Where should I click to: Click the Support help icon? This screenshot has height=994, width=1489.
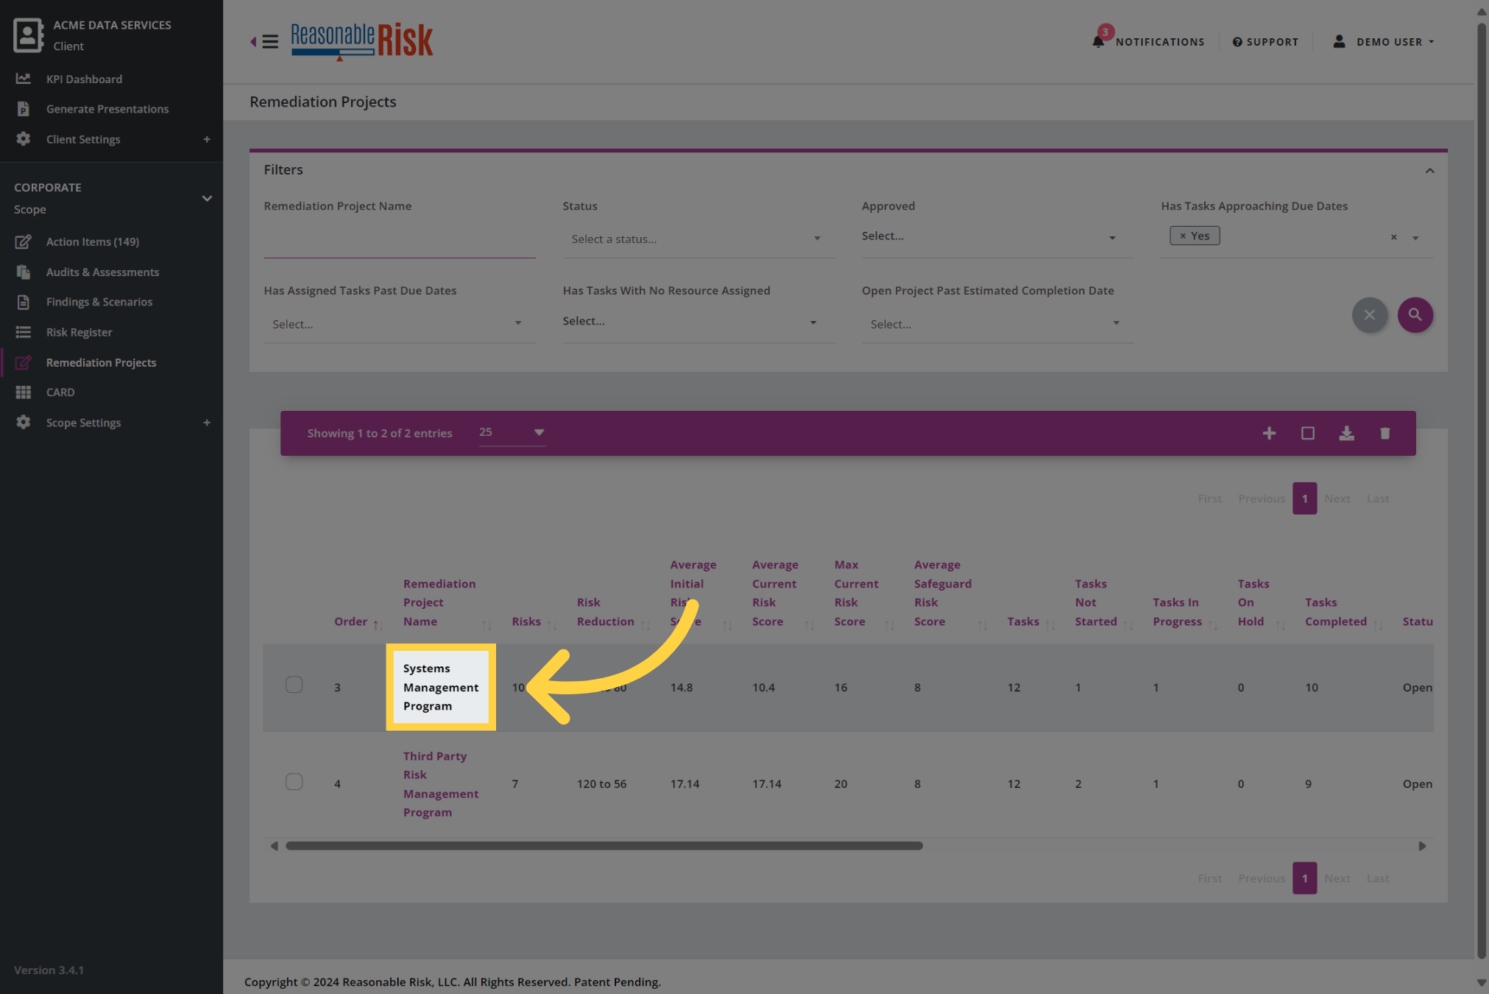click(x=1237, y=42)
